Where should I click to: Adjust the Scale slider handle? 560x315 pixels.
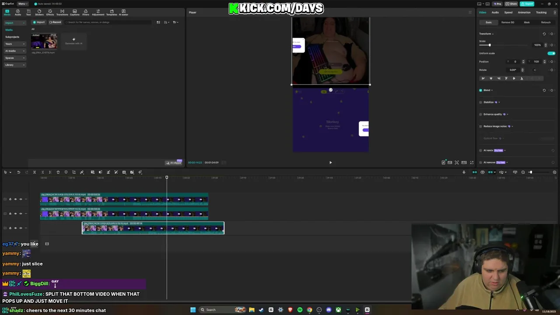(x=490, y=45)
